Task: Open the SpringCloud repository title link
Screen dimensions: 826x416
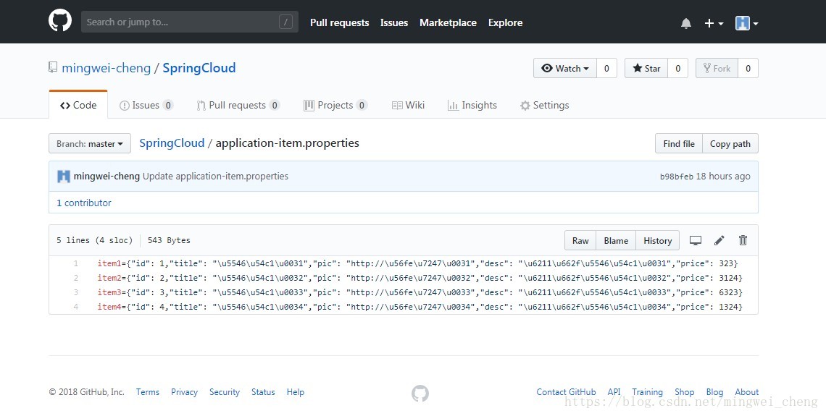Action: pos(199,68)
